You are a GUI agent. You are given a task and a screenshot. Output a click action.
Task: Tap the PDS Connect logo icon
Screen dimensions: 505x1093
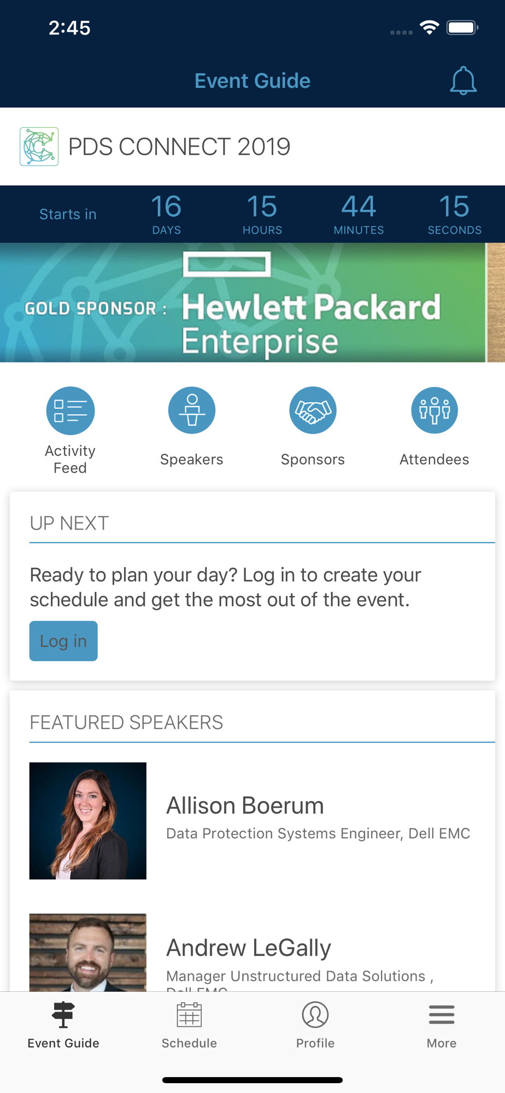coord(39,146)
